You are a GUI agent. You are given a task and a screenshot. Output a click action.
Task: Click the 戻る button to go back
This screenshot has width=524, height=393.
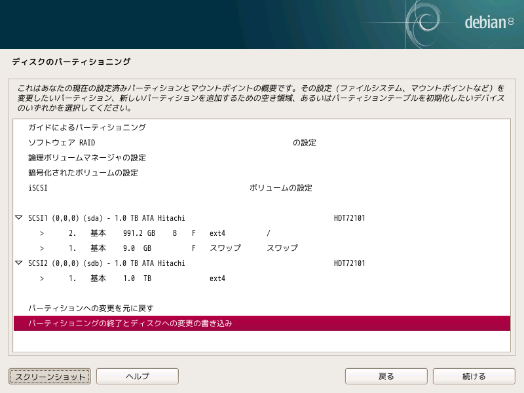(x=386, y=376)
